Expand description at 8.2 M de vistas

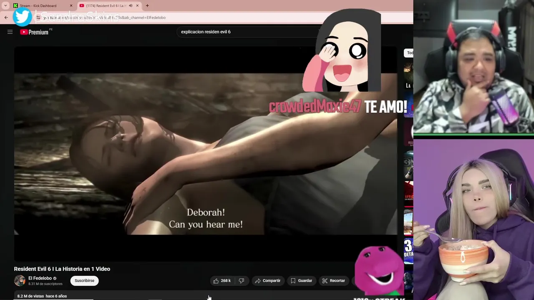pyautogui.click(x=42, y=296)
